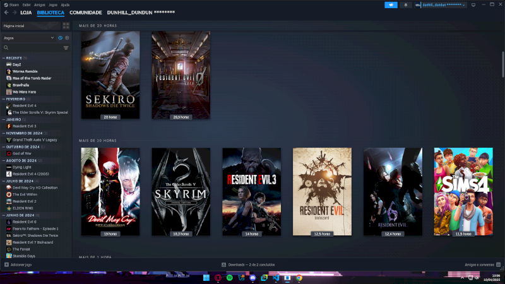Screen dimensions: 505x284
Task: Toggle sort by recent activity clock
Action: point(61,38)
